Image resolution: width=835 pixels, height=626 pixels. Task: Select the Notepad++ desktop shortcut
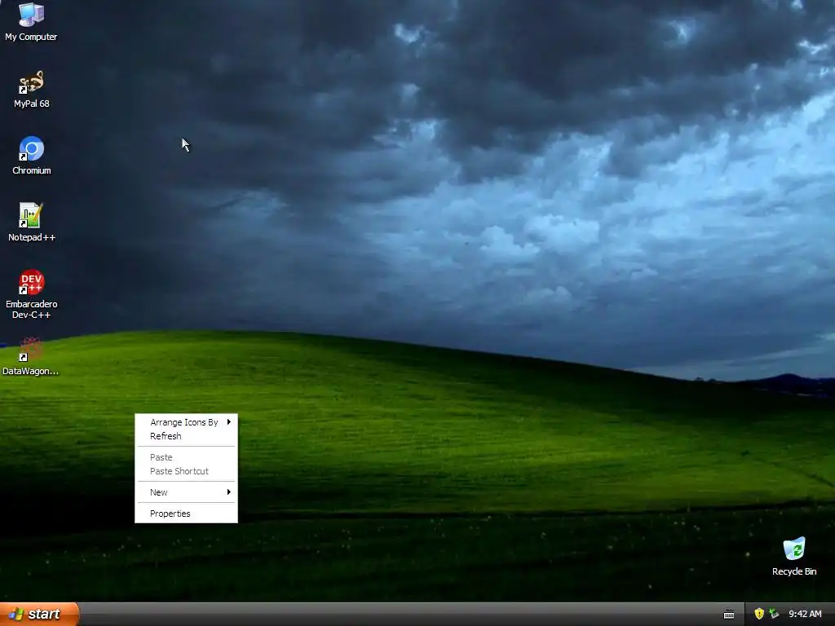click(32, 222)
